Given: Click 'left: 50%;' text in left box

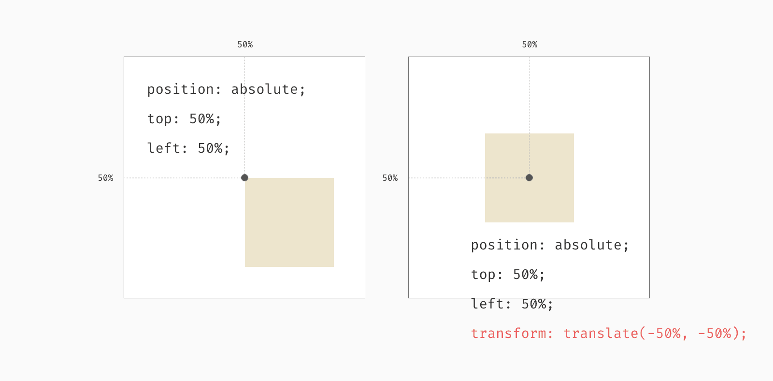Looking at the screenshot, I should pyautogui.click(x=188, y=148).
